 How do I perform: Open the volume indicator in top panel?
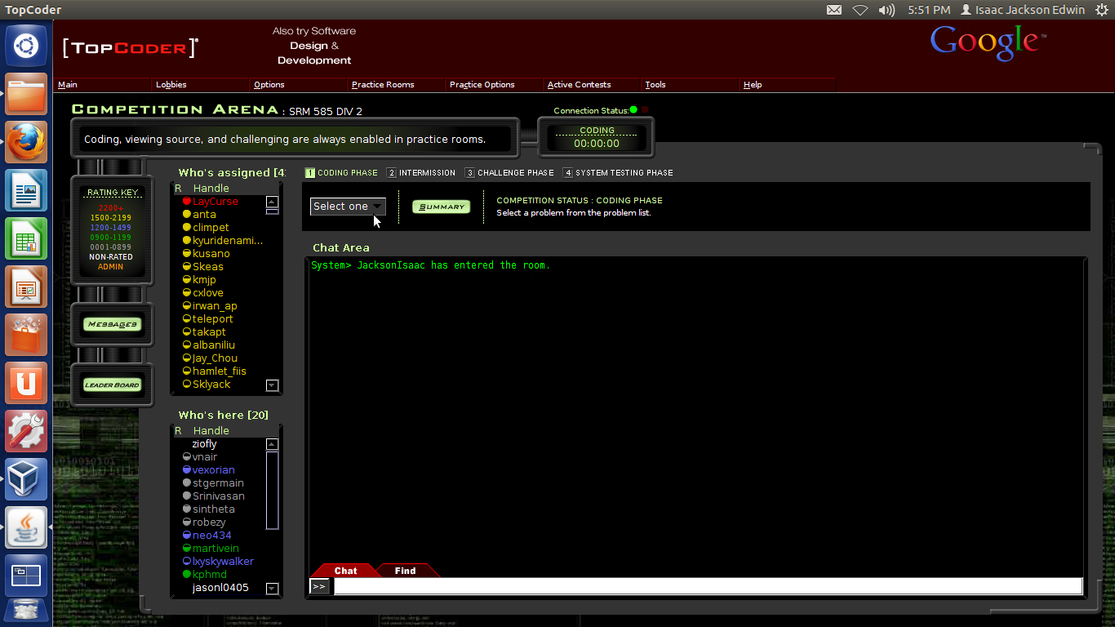click(886, 10)
